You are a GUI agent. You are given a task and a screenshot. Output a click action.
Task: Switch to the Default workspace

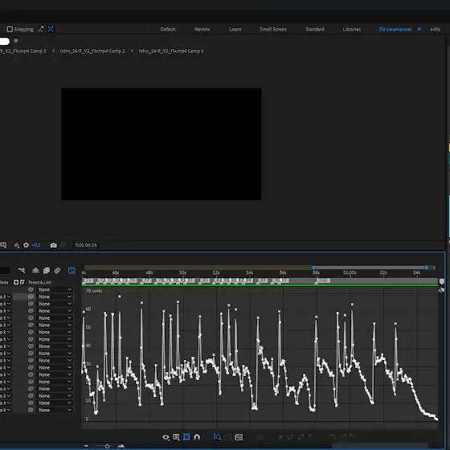(x=168, y=29)
